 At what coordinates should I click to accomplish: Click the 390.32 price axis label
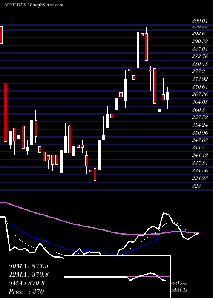200,41
